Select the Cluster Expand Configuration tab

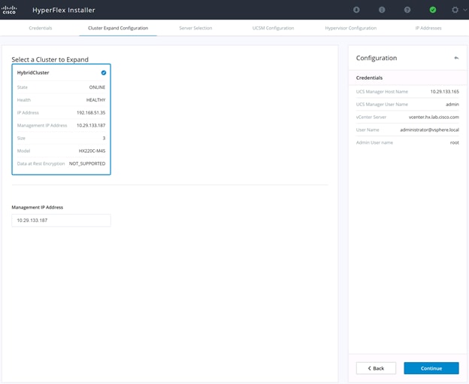pos(118,28)
